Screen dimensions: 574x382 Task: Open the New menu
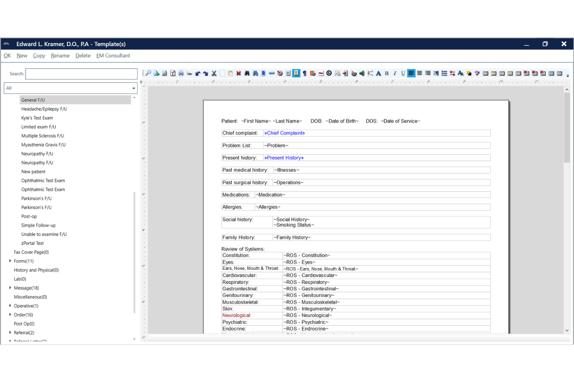click(x=22, y=55)
